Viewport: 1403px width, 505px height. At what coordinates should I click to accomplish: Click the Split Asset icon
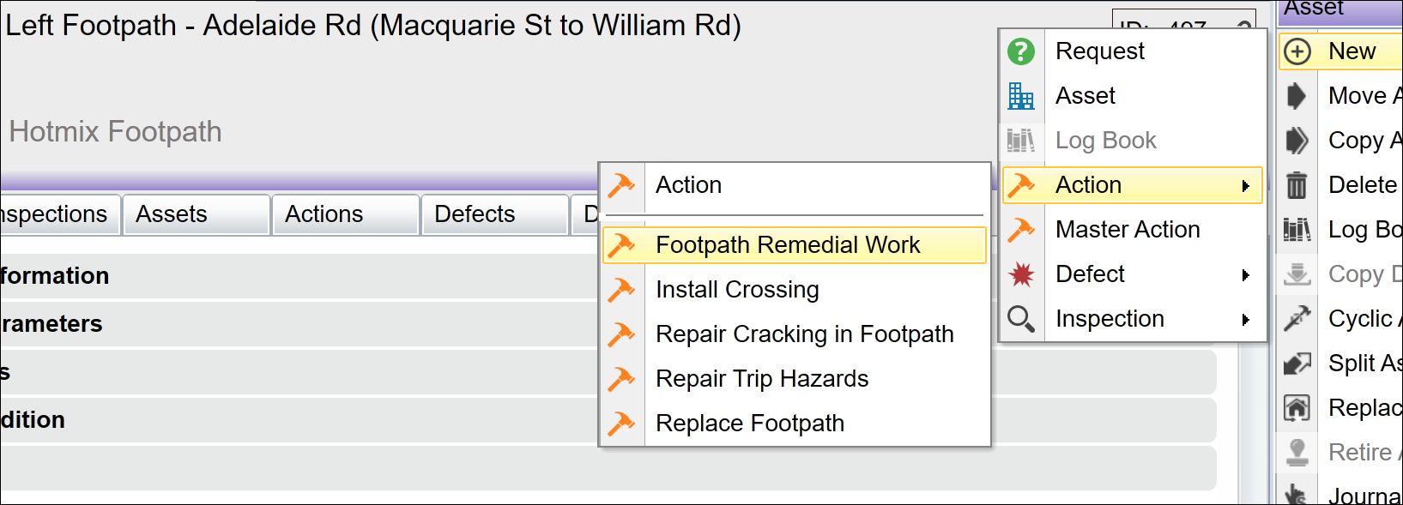(x=1297, y=364)
